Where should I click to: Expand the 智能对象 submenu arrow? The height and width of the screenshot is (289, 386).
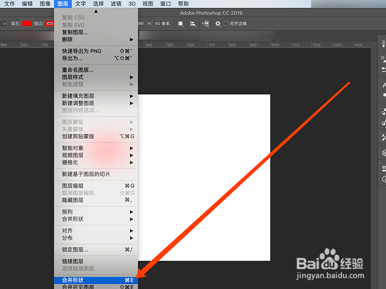[x=131, y=148]
